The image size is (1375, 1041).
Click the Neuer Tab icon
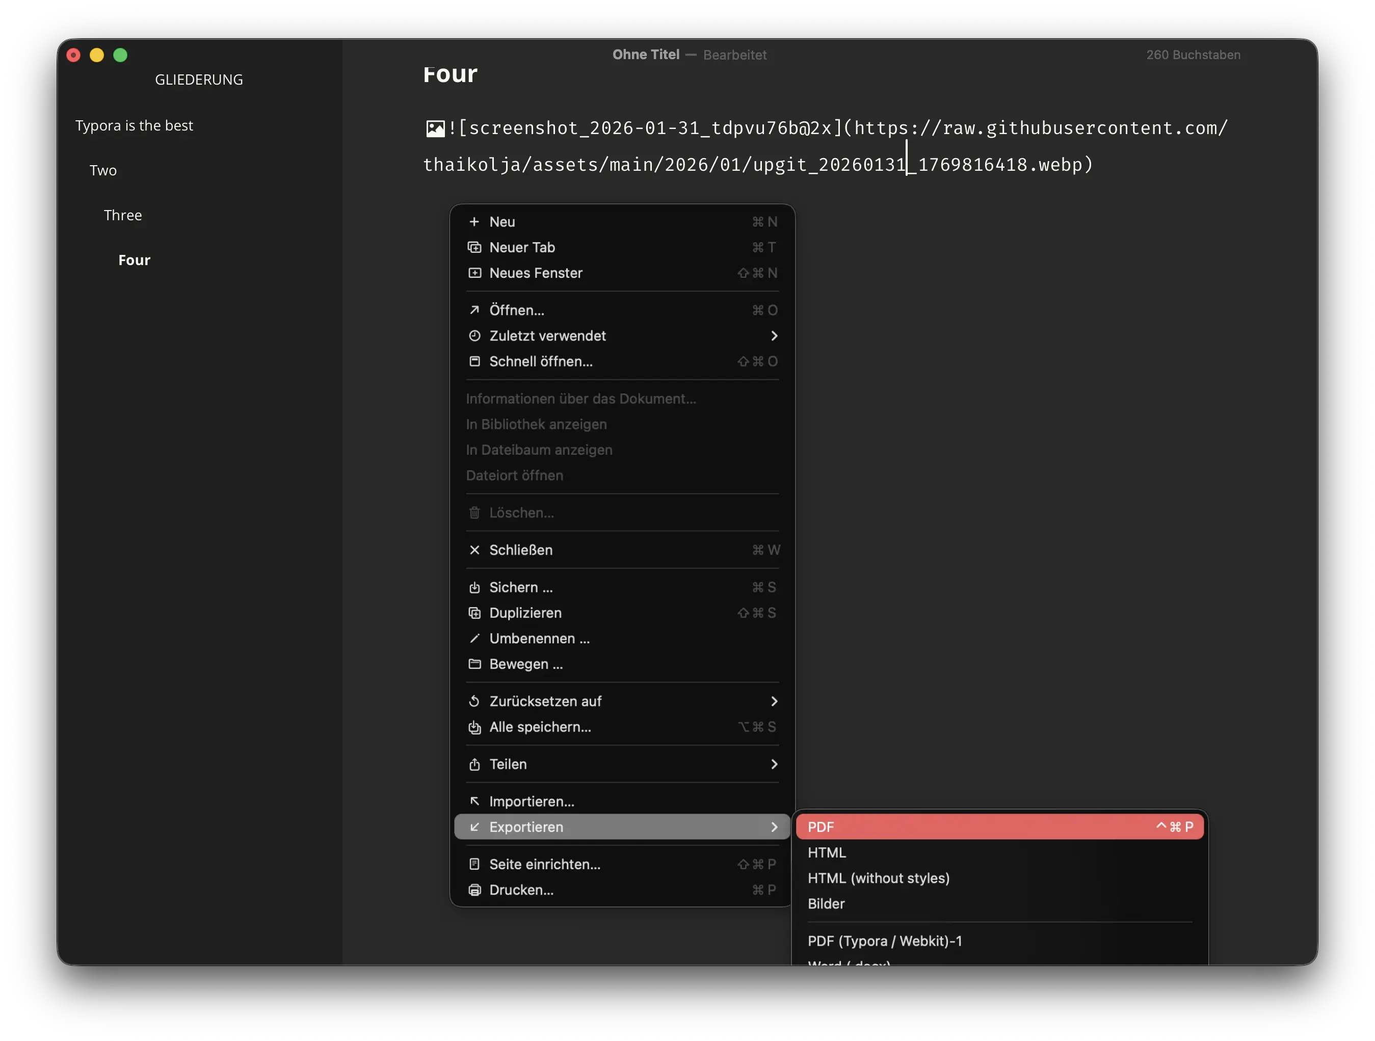(x=474, y=247)
